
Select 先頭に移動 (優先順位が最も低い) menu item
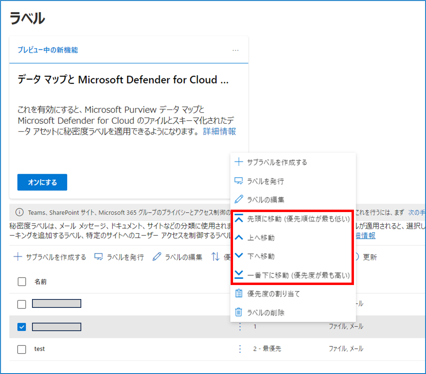tap(293, 219)
